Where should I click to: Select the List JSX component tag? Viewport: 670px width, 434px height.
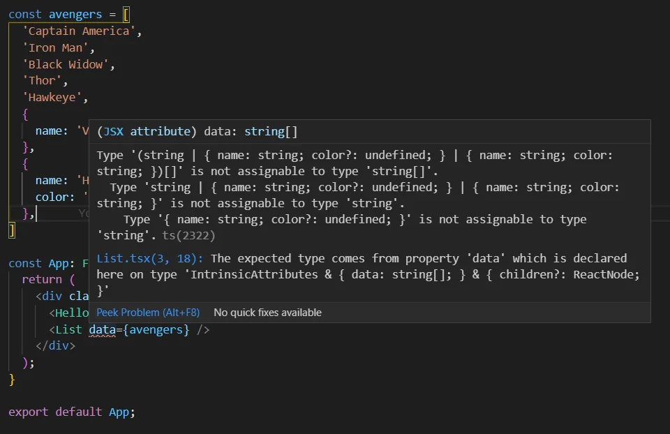coord(70,329)
